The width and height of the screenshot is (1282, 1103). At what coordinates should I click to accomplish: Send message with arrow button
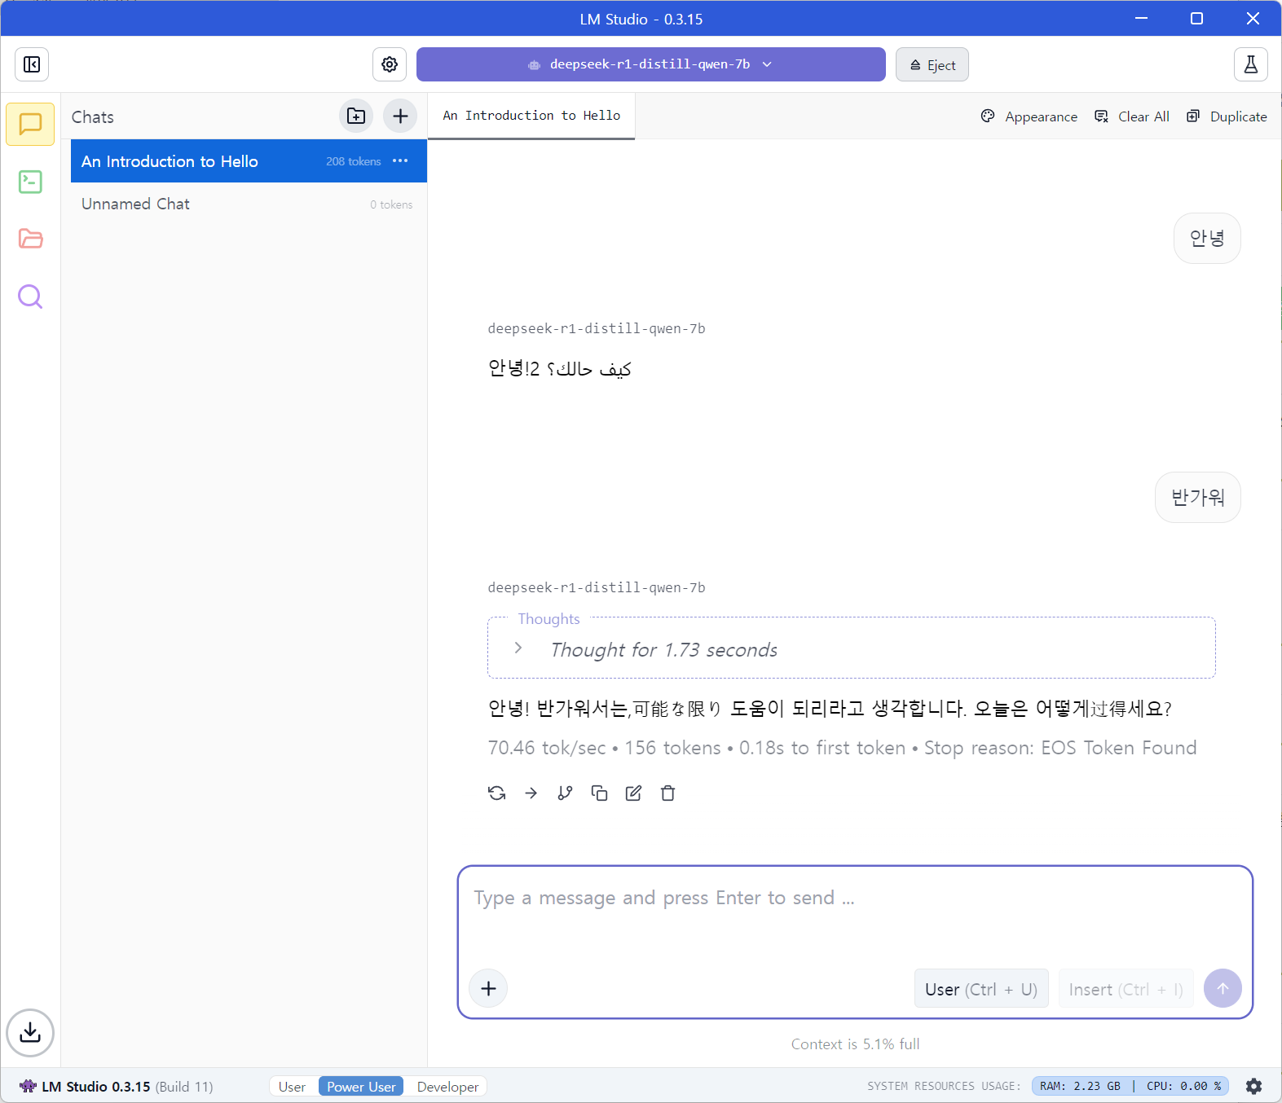coord(1223,988)
